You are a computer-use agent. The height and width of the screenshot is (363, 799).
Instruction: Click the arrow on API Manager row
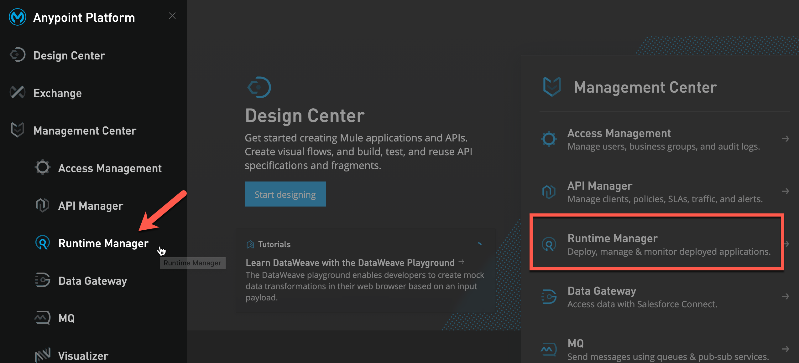(x=785, y=191)
